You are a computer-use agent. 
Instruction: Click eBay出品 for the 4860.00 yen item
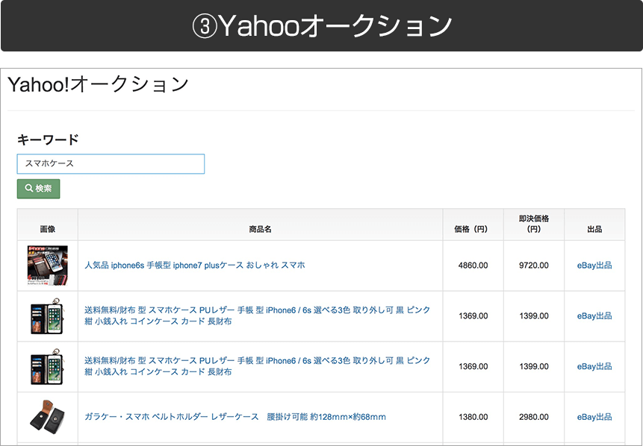point(594,265)
